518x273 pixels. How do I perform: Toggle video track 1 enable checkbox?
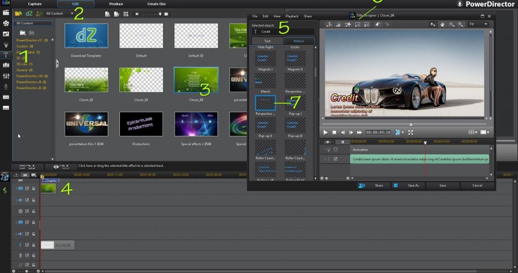click(x=27, y=189)
